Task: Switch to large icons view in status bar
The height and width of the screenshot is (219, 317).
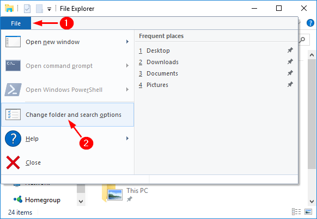Action: [x=308, y=211]
